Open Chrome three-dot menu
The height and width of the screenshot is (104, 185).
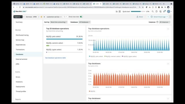tap(171, 7)
